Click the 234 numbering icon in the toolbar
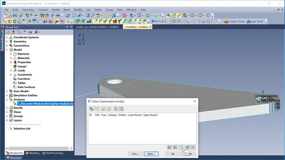 89,21
